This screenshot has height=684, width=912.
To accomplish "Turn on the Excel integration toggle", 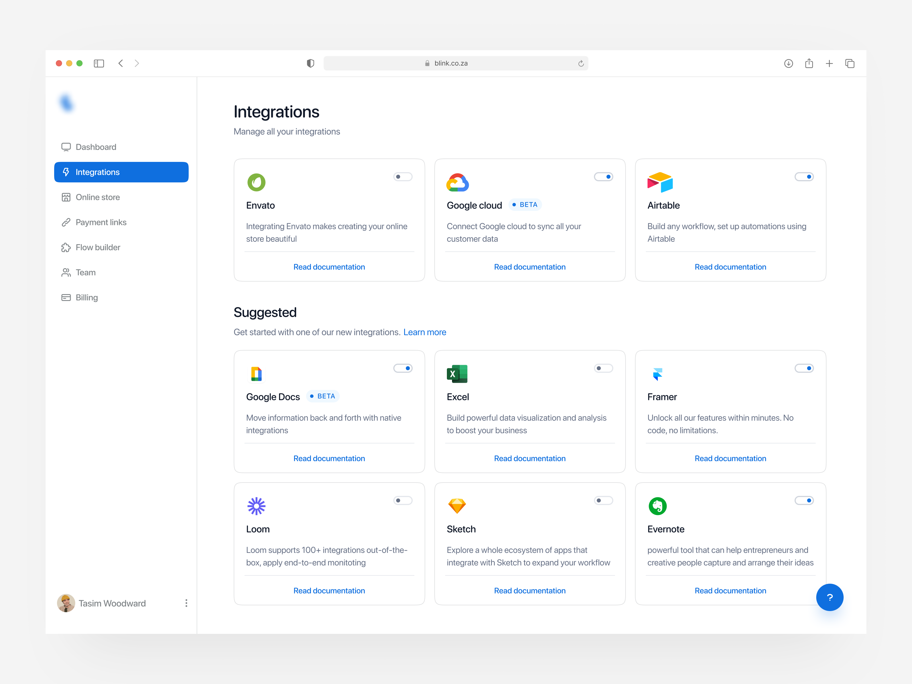I will coord(603,368).
